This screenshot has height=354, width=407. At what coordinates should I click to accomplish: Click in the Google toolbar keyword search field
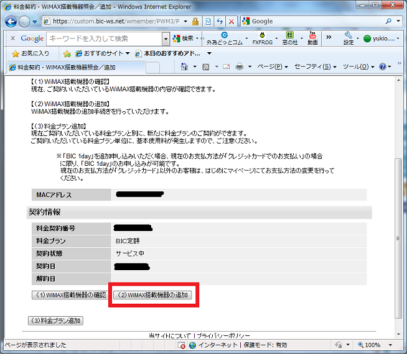point(103,39)
